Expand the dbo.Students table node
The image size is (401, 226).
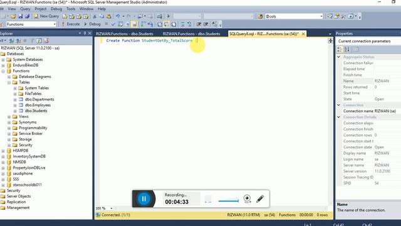pos(15,110)
